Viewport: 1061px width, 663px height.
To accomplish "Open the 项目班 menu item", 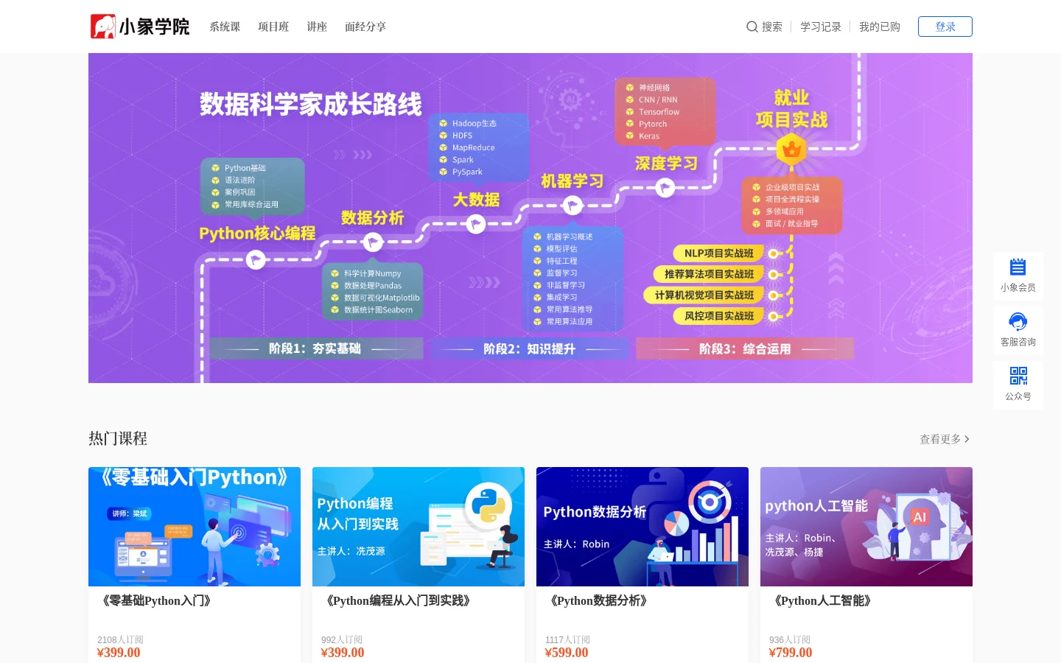I will point(273,27).
